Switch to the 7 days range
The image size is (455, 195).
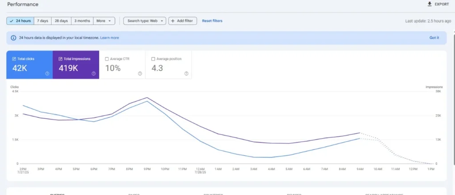click(x=43, y=21)
